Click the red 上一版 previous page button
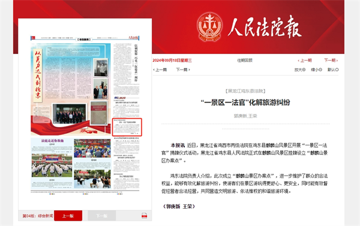The width and height of the screenshot is (360, 226). (x=68, y=216)
